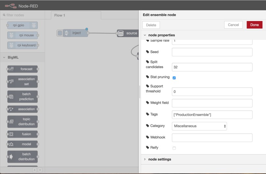The height and width of the screenshot is (174, 266).
Task: Click the tag icon beside Tags
Action: click(x=147, y=114)
